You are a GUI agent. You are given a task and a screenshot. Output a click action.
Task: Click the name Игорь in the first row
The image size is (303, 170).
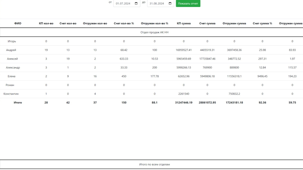[x=12, y=41]
